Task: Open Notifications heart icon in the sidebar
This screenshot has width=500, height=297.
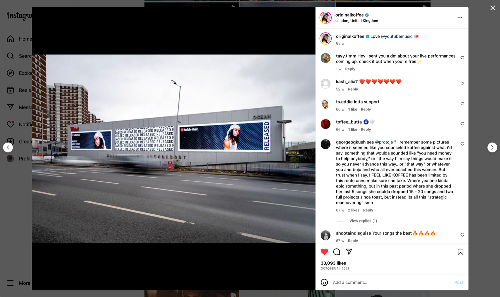Action: (x=10, y=124)
